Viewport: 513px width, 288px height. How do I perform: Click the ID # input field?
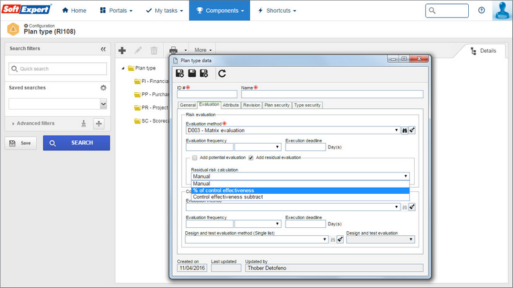pos(207,94)
